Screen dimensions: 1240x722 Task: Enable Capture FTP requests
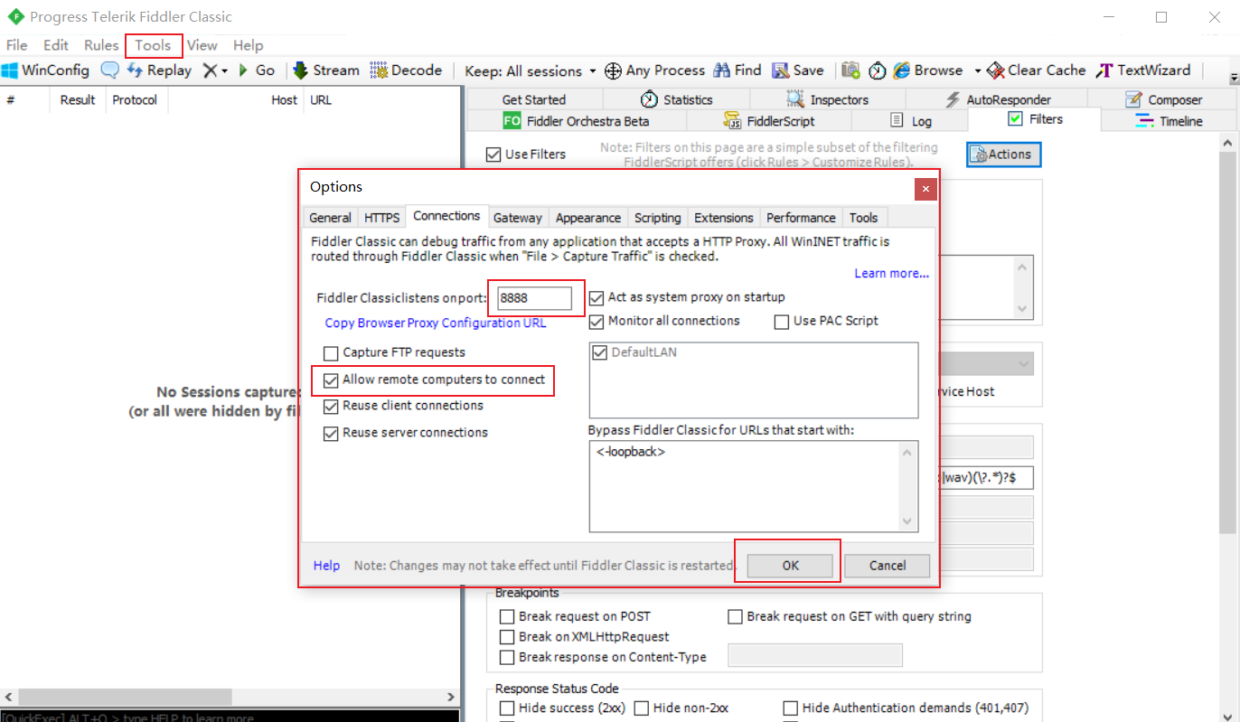331,352
